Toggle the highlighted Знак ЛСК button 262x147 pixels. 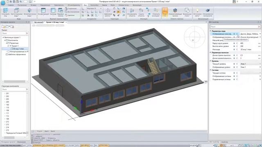[165, 12]
